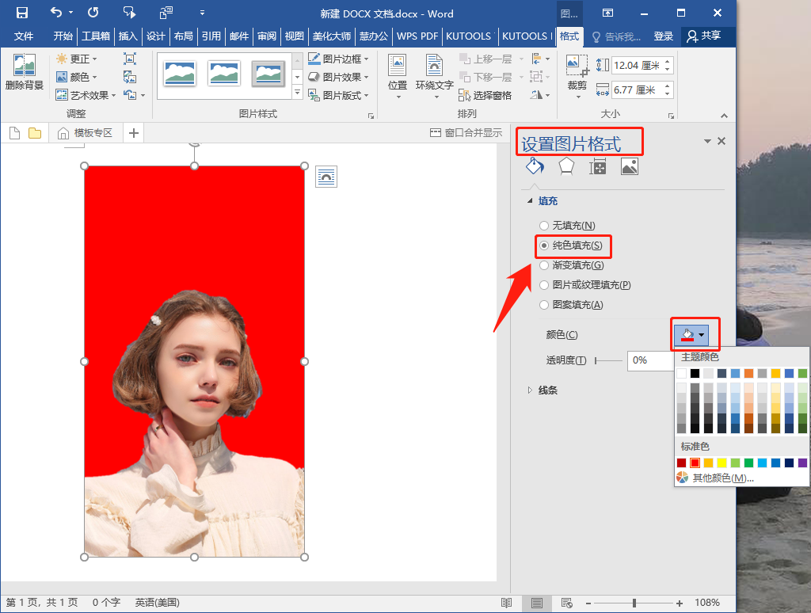This screenshot has width=811, height=613.
Task: Click the Position (位置) button
Action: [398, 77]
